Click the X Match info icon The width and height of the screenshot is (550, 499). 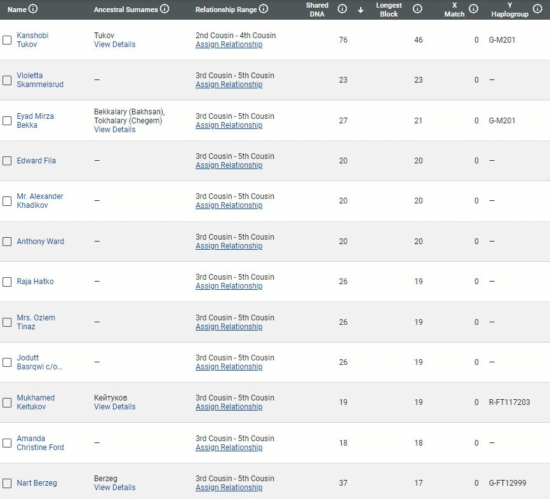[473, 10]
